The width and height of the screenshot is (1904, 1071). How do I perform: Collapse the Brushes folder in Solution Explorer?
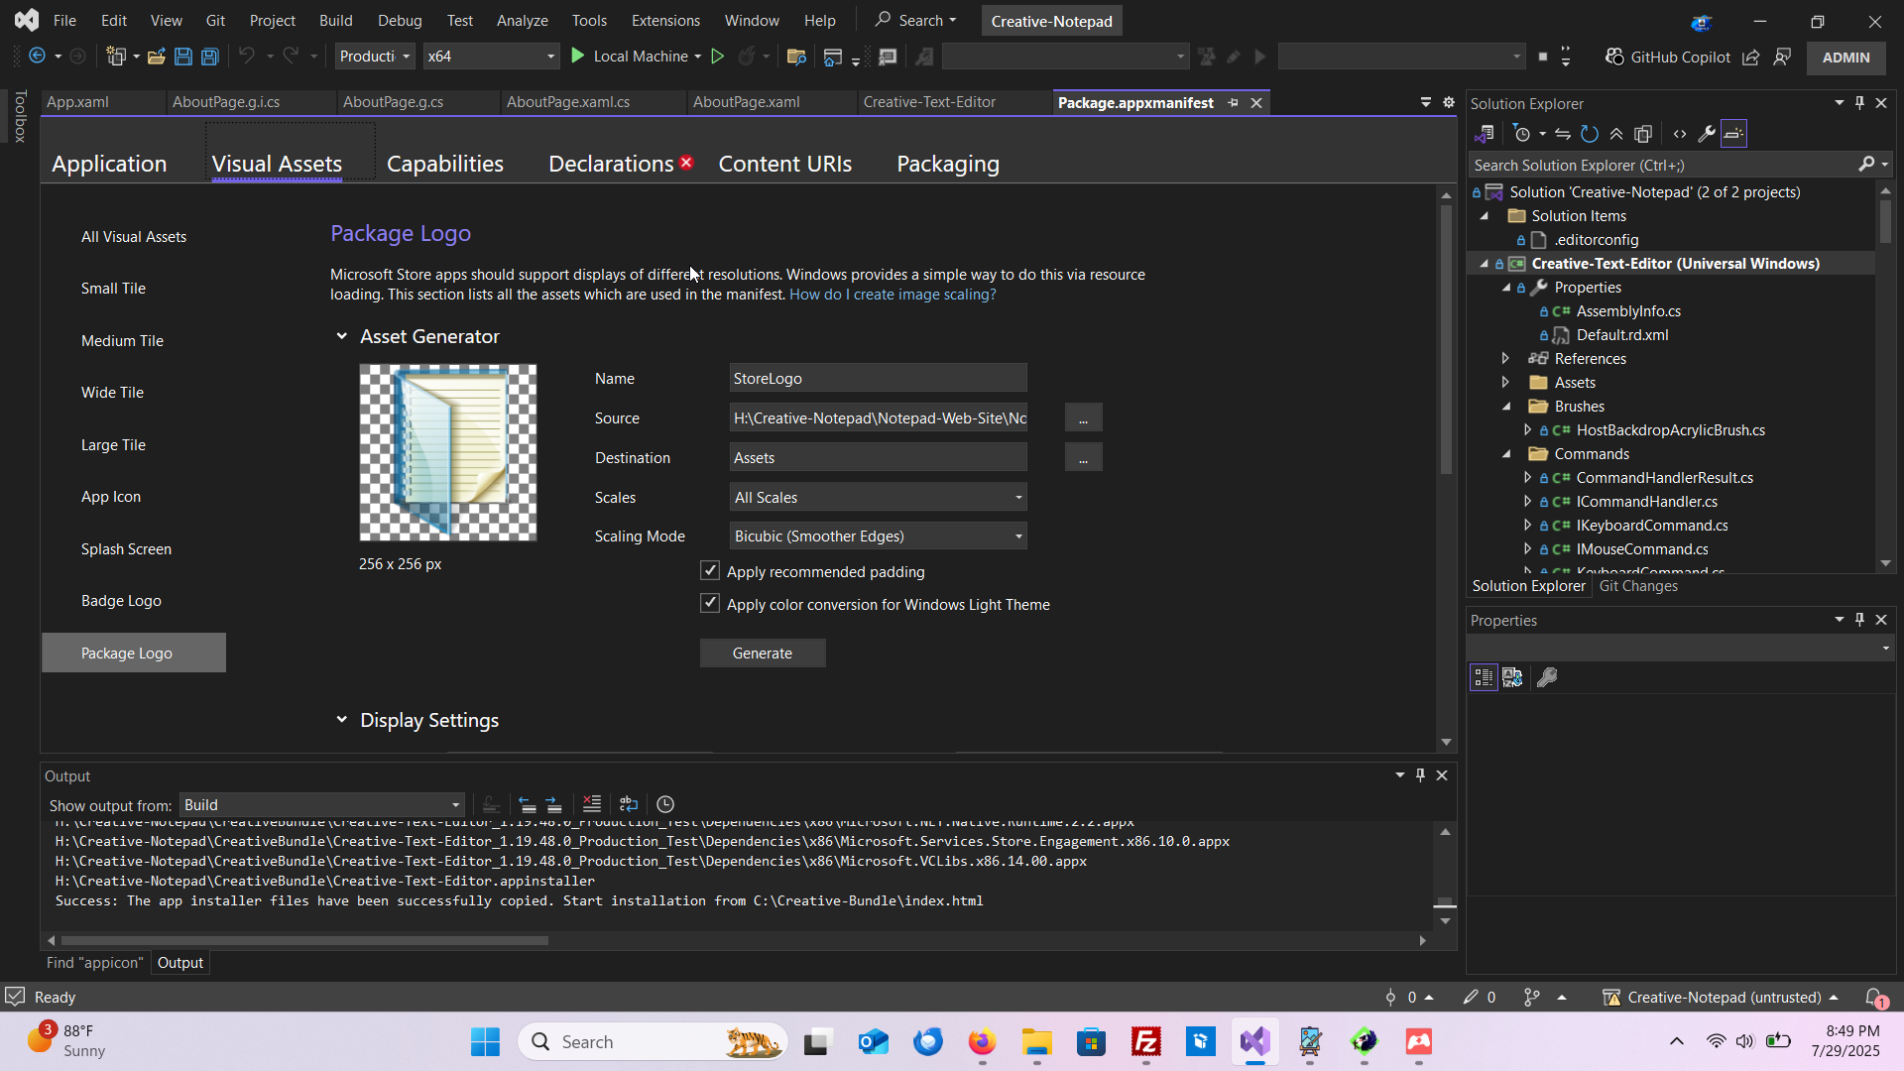click(1506, 406)
